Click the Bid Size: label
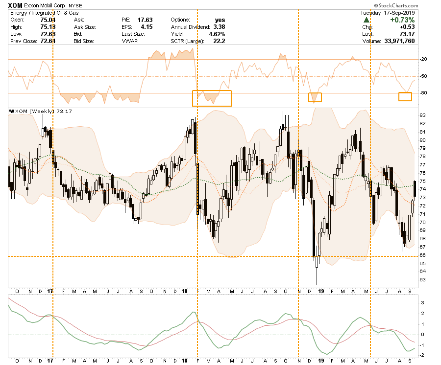This screenshot has width=441, height=365. [x=83, y=41]
